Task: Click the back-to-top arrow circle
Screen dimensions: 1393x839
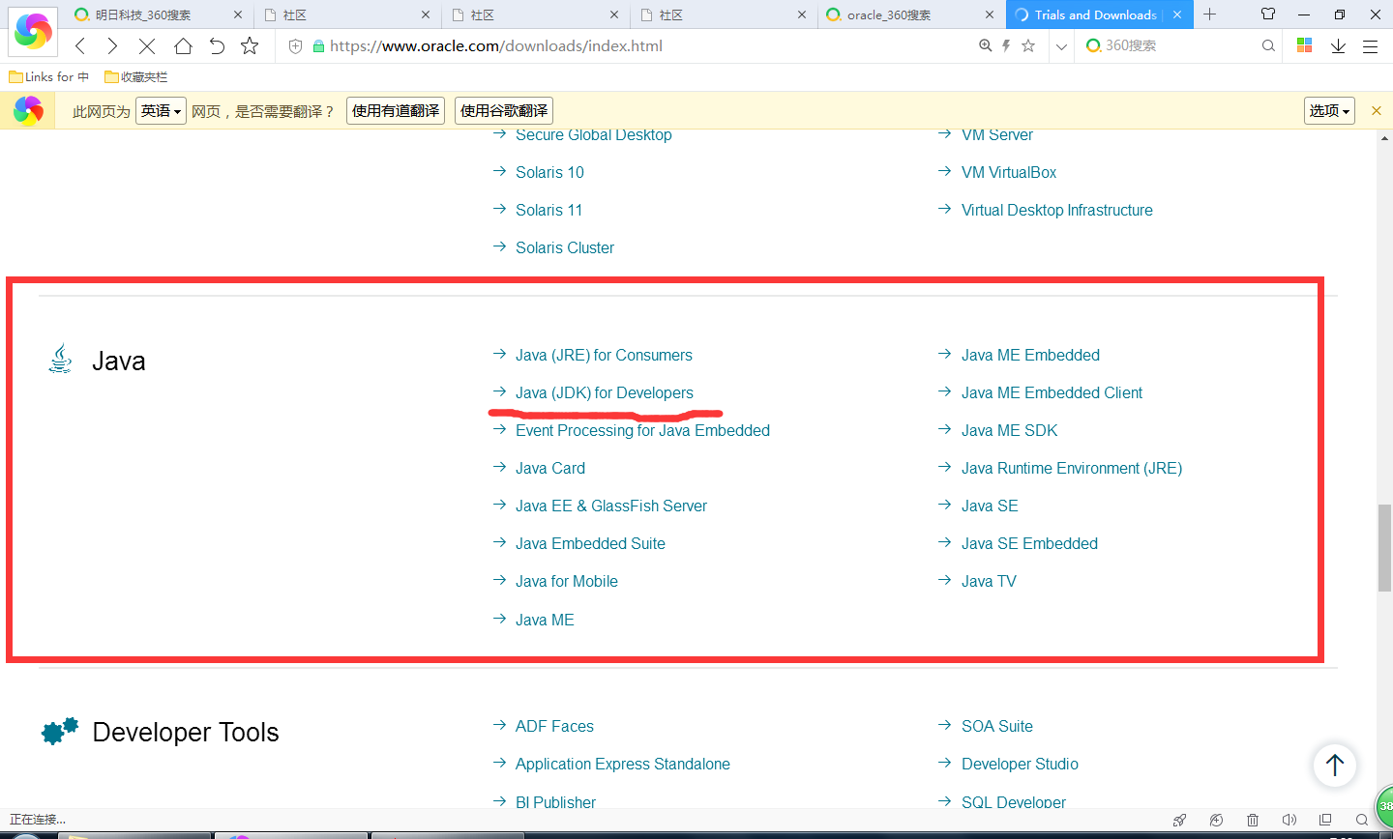Action: click(1335, 765)
